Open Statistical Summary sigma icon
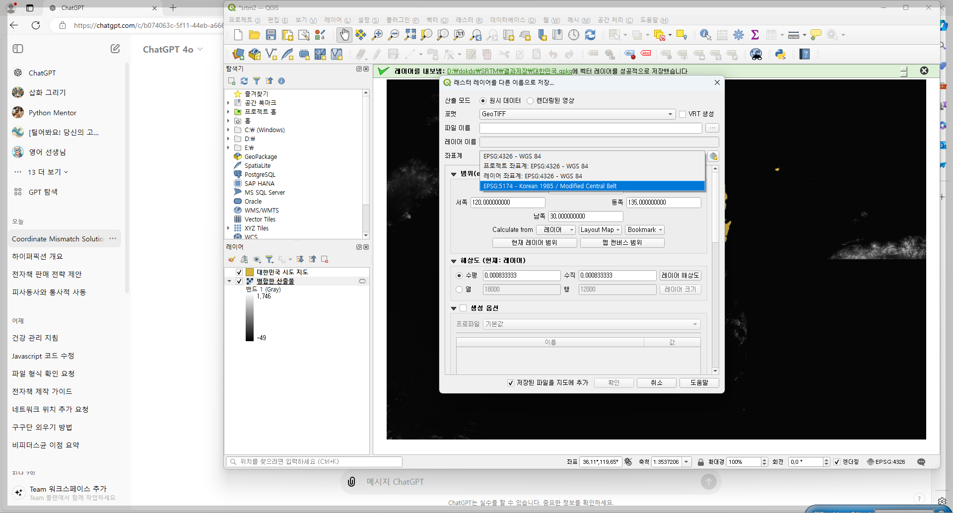Screen dimensions: 953x513 click(755, 35)
